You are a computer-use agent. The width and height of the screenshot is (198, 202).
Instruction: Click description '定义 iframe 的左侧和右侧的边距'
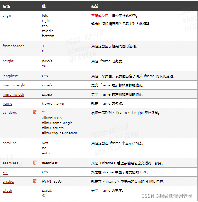(x=117, y=94)
